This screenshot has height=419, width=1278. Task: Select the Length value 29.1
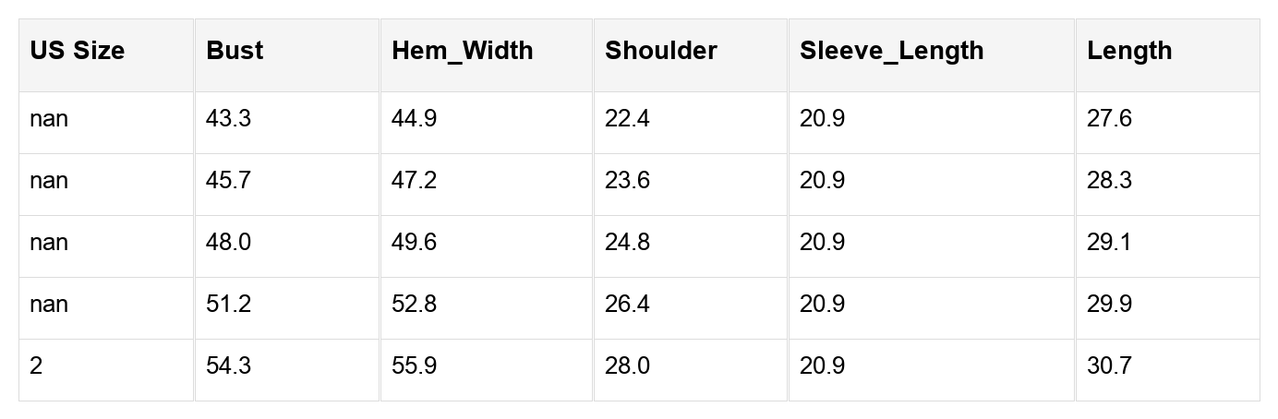[1109, 243]
